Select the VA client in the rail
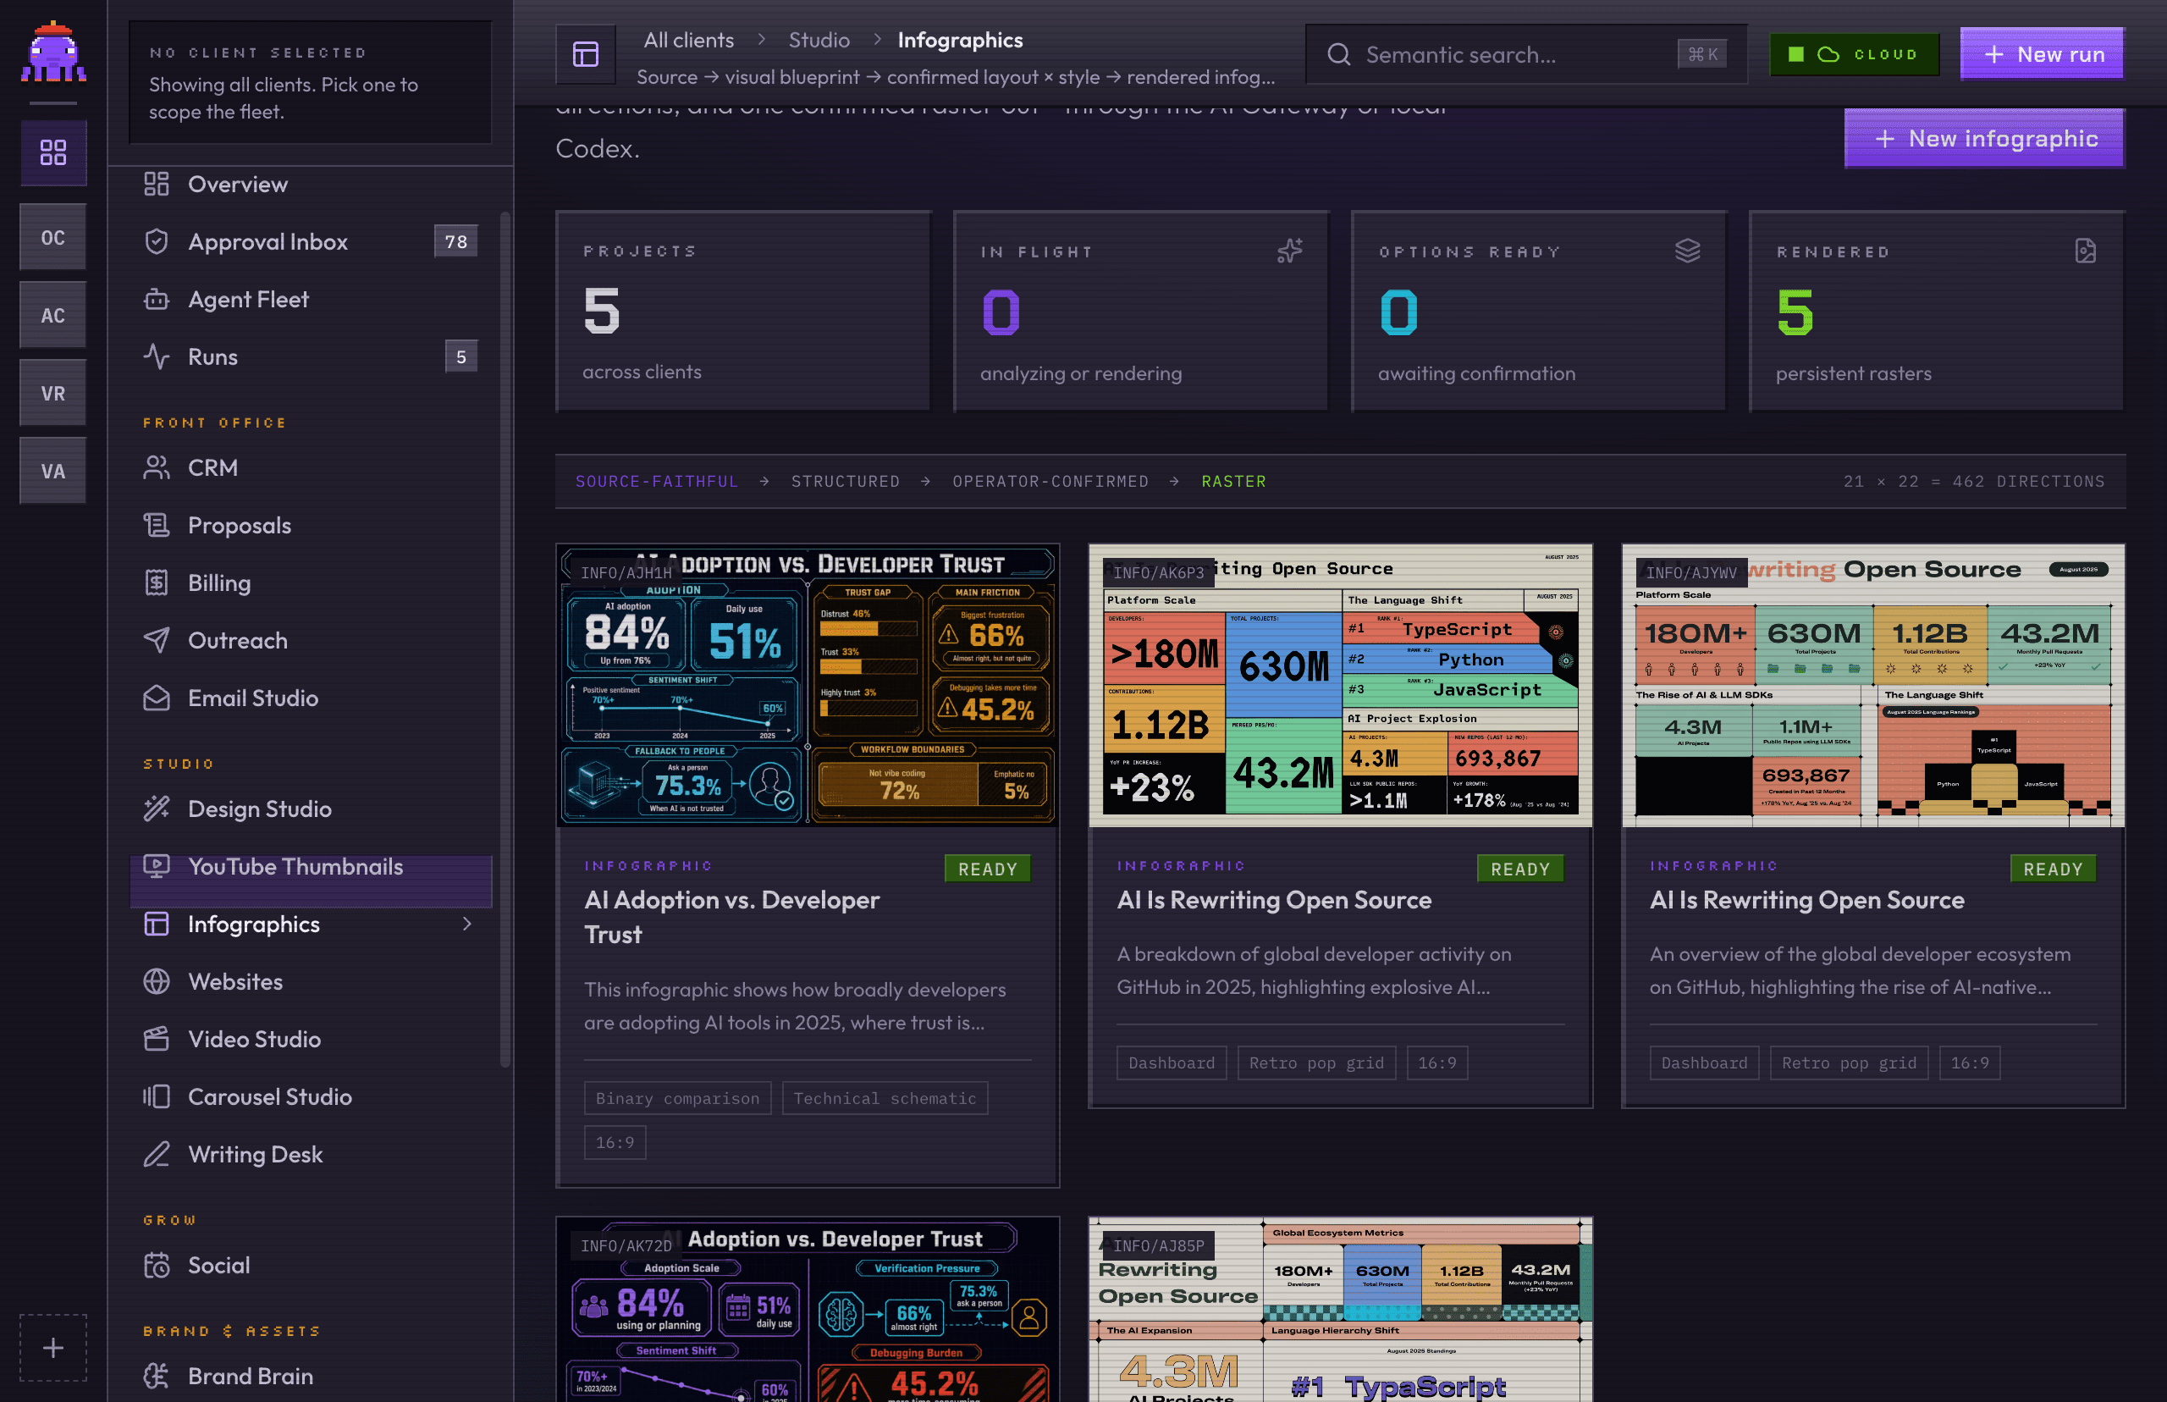This screenshot has height=1402, width=2167. click(x=52, y=472)
